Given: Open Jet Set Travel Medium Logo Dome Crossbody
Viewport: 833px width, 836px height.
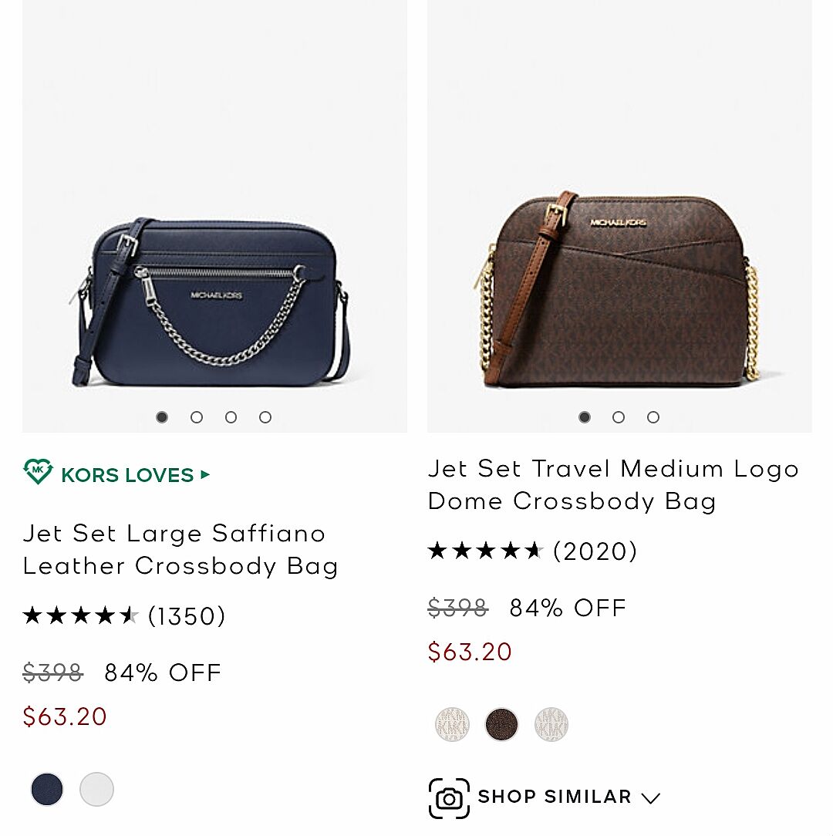Looking at the screenshot, I should (613, 485).
